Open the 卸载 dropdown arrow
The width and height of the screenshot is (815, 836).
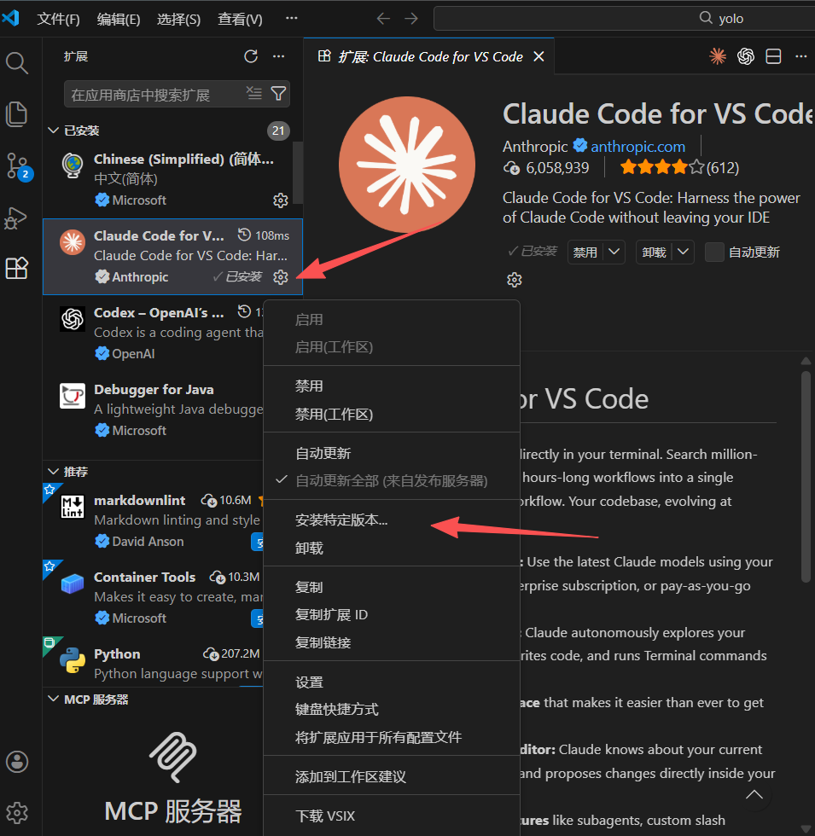(684, 252)
